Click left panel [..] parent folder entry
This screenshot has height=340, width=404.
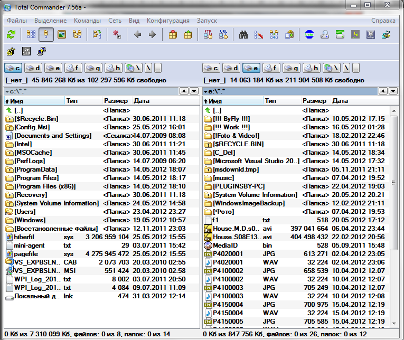coord(102,110)
